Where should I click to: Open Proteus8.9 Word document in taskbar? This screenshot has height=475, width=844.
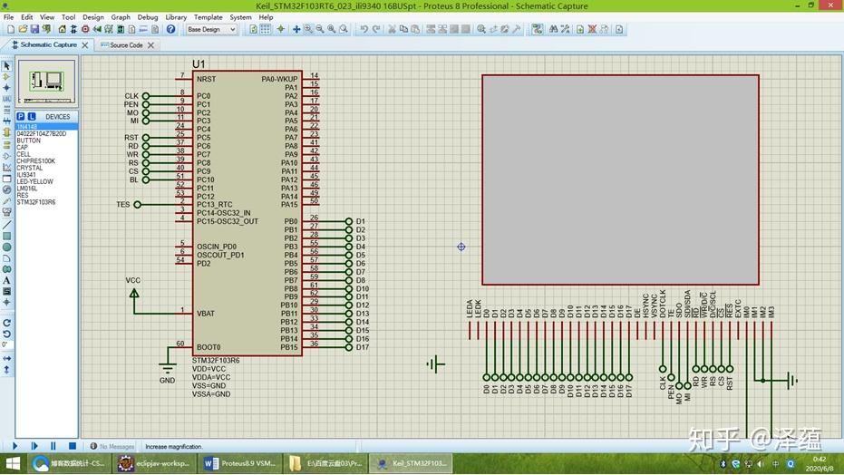click(239, 463)
